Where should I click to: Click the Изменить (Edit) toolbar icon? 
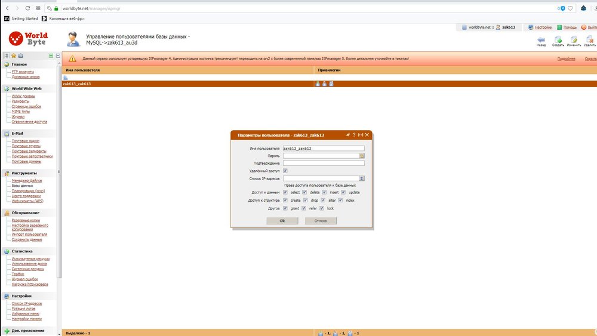pos(574,39)
